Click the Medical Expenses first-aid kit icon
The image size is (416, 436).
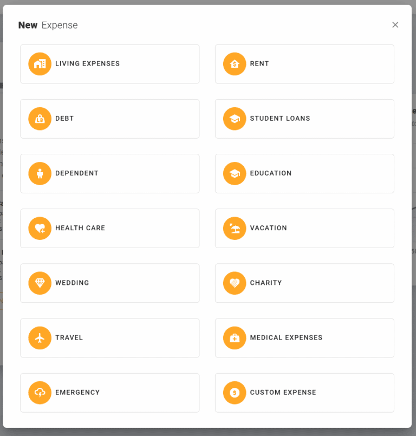coord(235,337)
